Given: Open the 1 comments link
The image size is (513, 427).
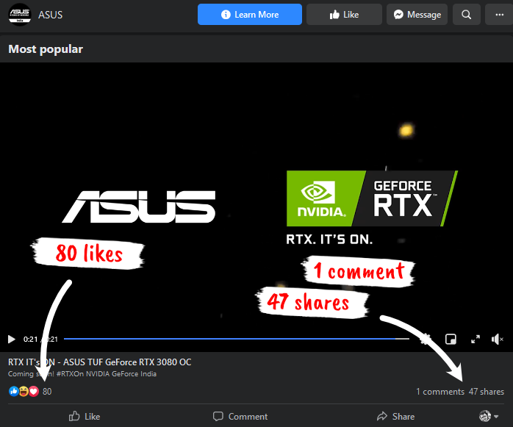Looking at the screenshot, I should (x=440, y=392).
